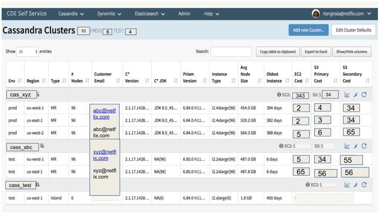Sort table by S3 Secondary Cost column
The image size is (379, 215).
coord(367,81)
